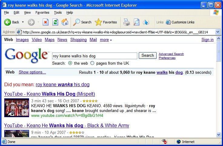Click the monkey football video thumbnail
223x146 pixels.
click(17, 108)
